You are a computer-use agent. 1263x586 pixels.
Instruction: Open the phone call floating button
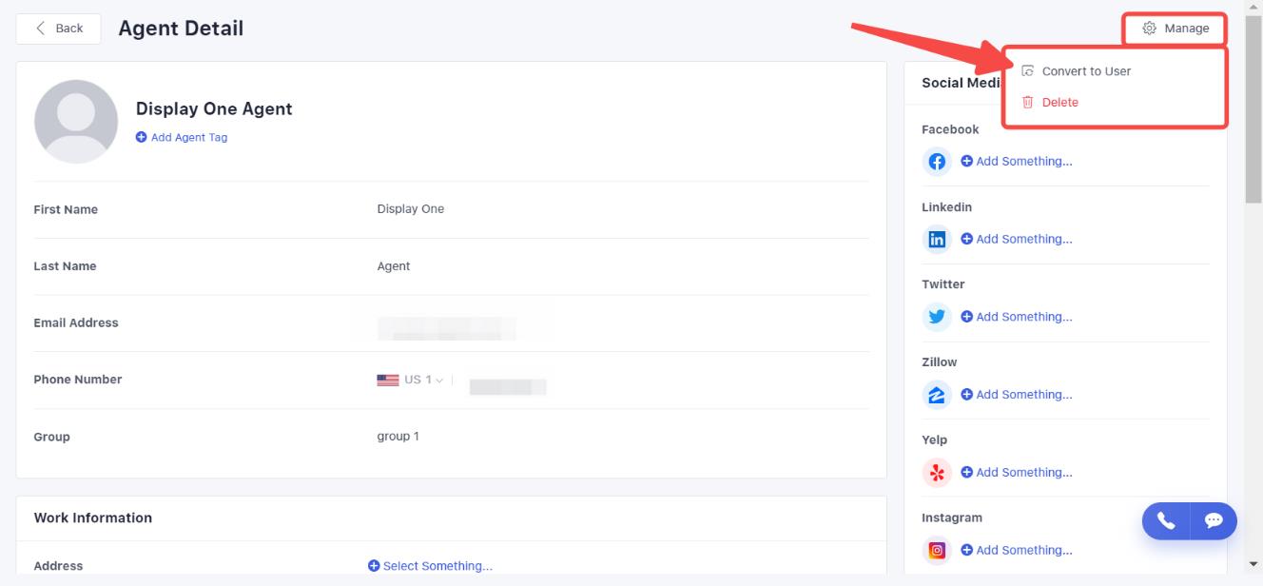coord(1166,520)
